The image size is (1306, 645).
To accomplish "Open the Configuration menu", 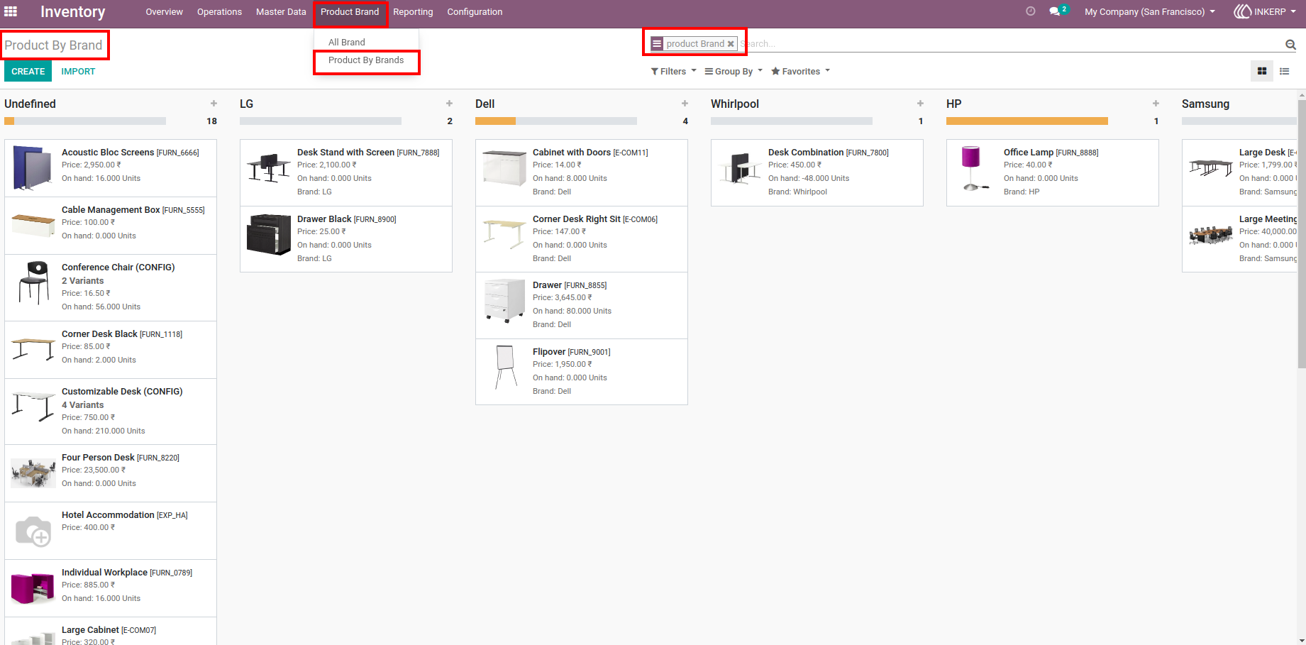I will (475, 11).
